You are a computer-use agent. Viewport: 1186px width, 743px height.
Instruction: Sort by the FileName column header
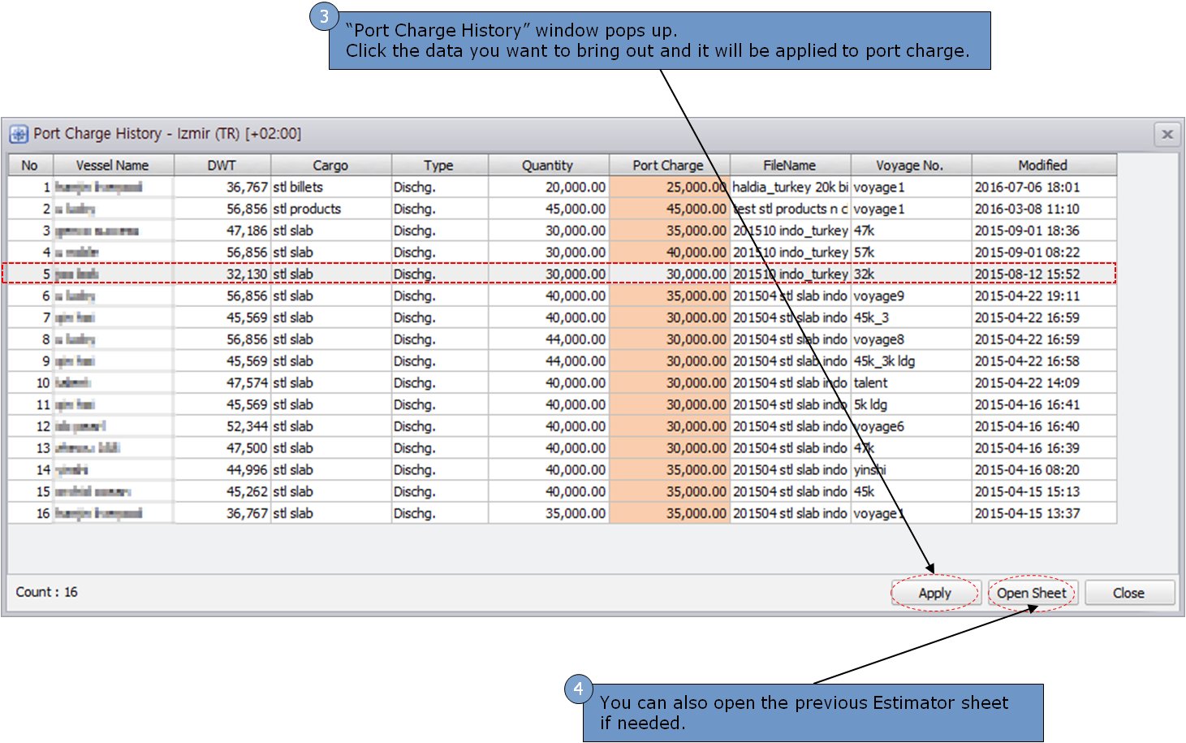click(x=789, y=164)
